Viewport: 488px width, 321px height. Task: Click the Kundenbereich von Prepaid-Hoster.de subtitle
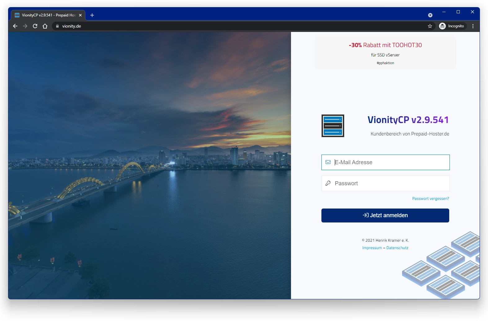[410, 134]
